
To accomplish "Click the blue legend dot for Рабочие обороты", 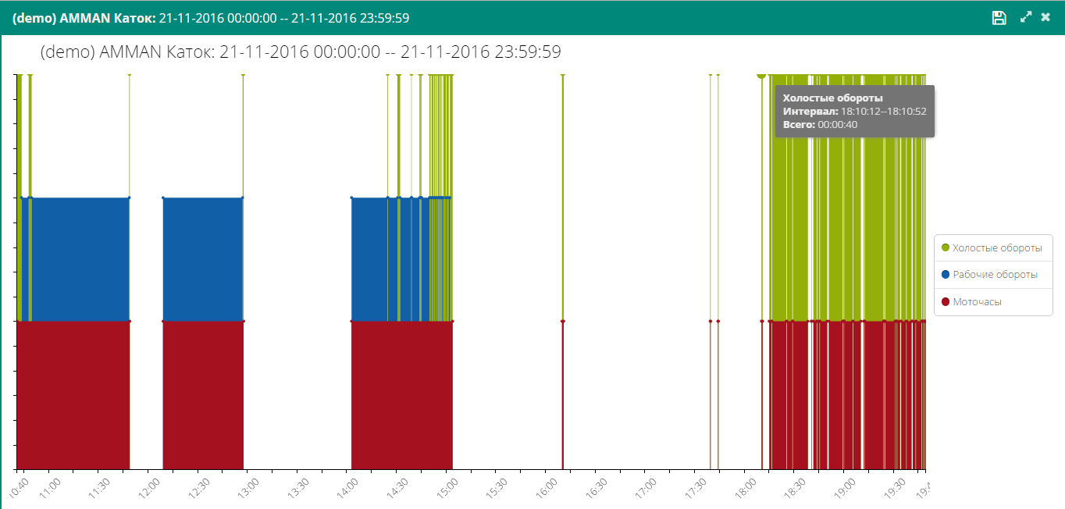I will click(946, 275).
